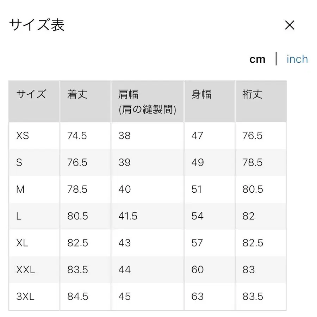The width and height of the screenshot is (317, 317).
Task: Click the 3XL size row label
Action: click(x=25, y=297)
